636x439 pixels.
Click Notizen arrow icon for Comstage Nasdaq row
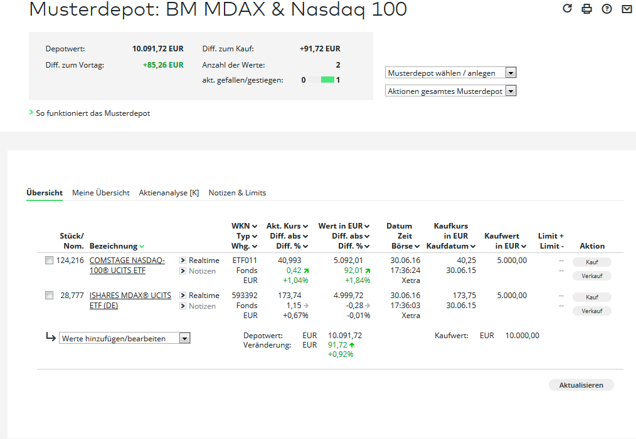click(x=183, y=271)
